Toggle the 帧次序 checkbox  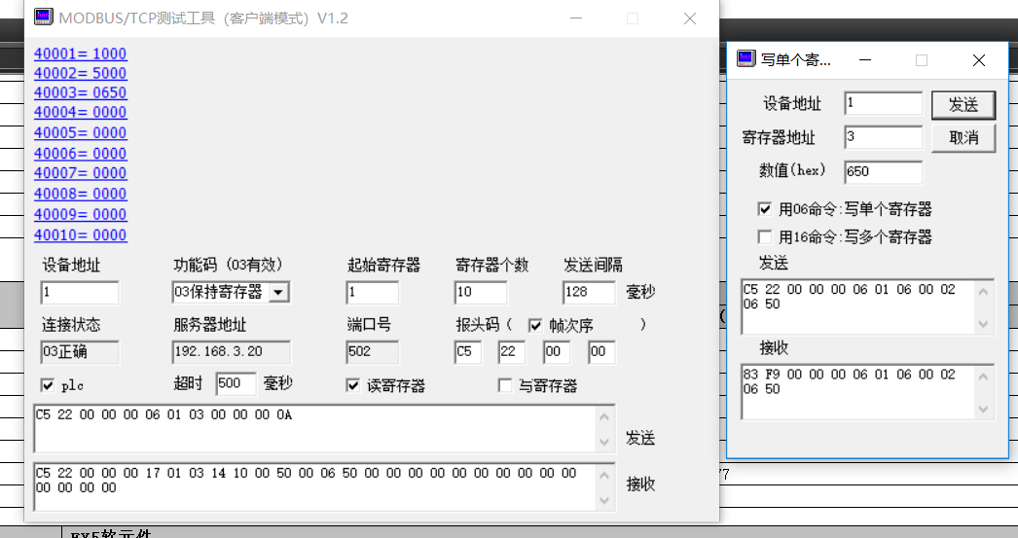(x=535, y=326)
